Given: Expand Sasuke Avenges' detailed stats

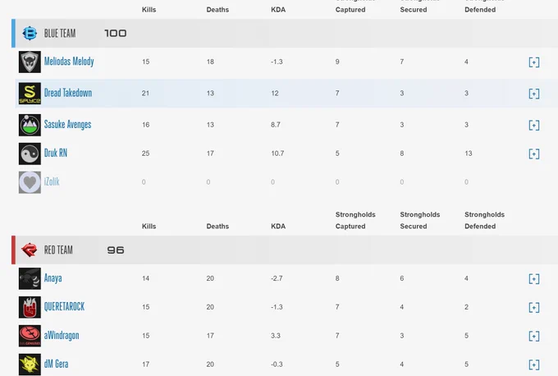Looking at the screenshot, I should 534,125.
